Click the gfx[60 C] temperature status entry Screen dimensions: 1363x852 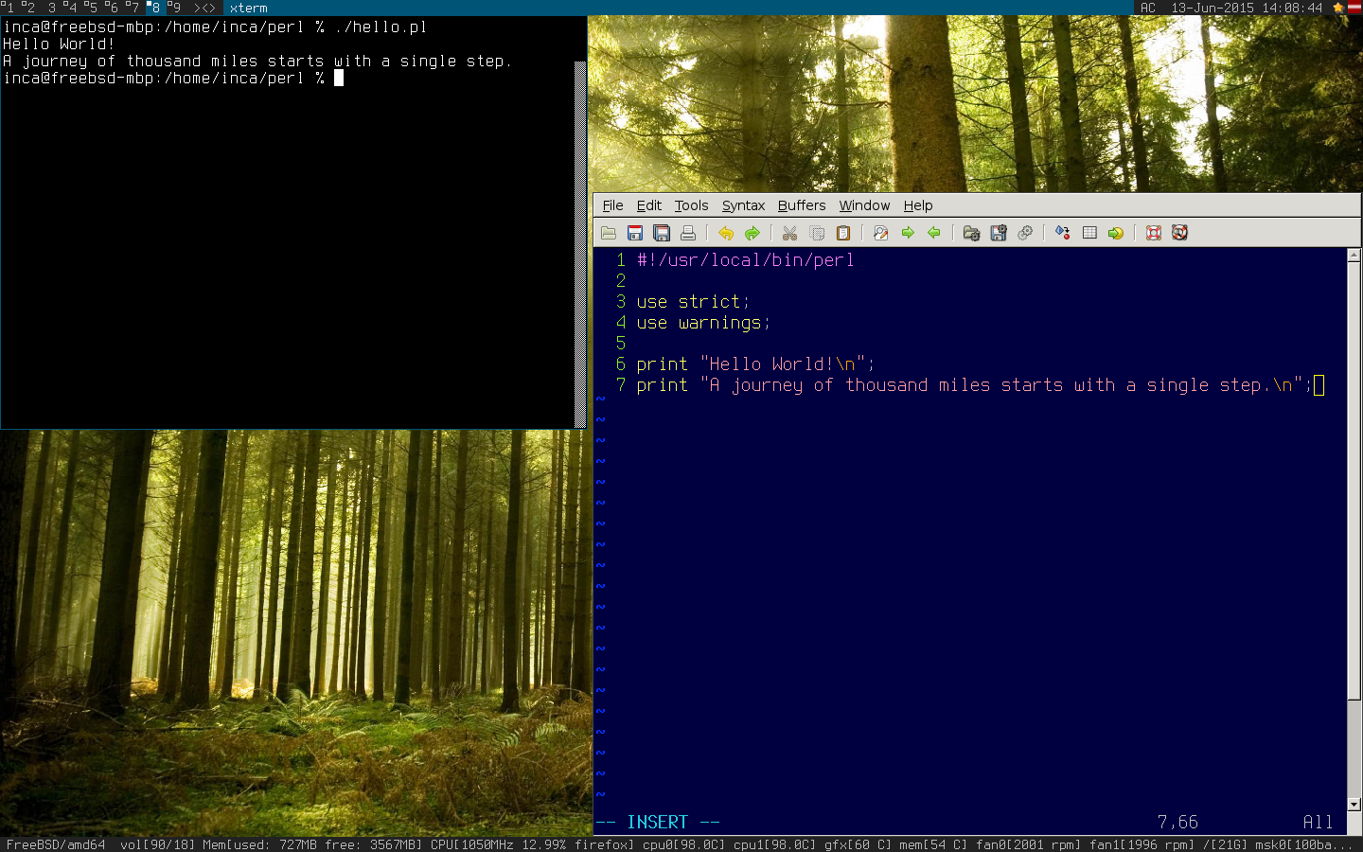859,844
